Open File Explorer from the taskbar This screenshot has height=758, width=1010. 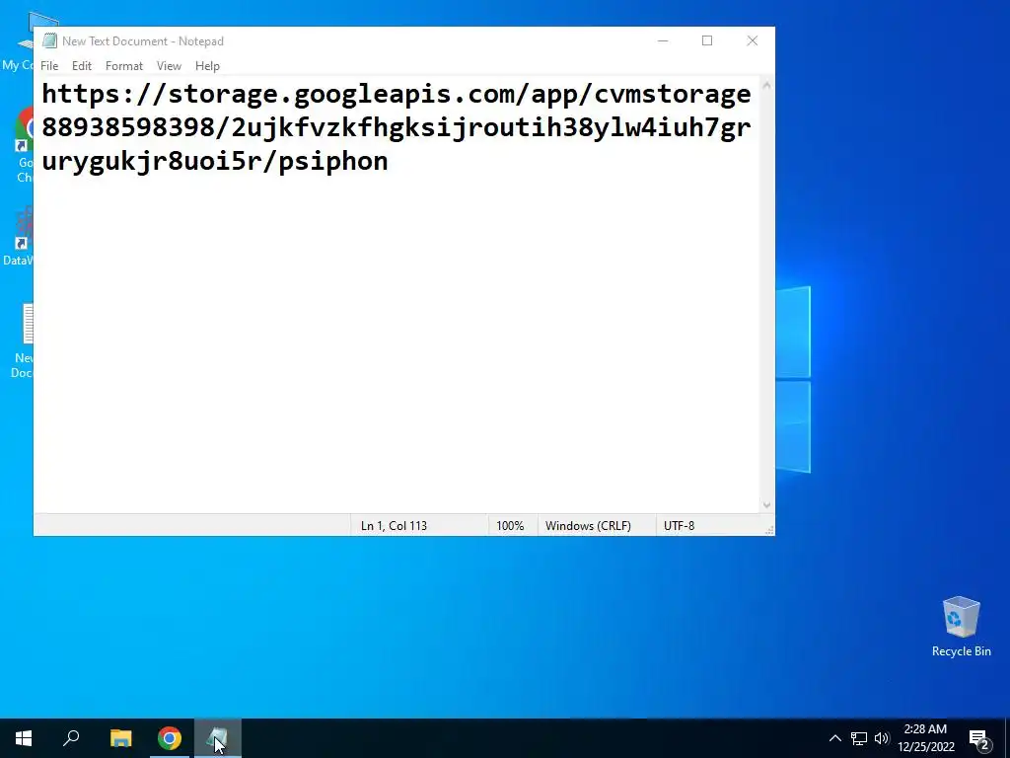pyautogui.click(x=120, y=738)
